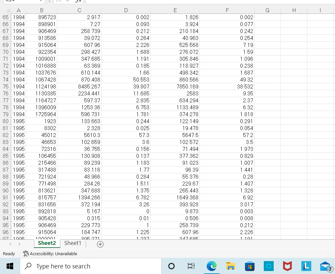Open the Amazon Alexa app from taskbar

(268, 266)
